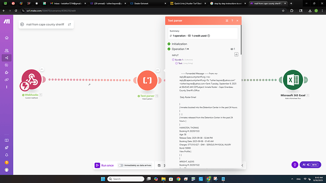Viewport: 326px width, 183px height.
Task: Open Notifications bell icon
Action: tap(7, 155)
